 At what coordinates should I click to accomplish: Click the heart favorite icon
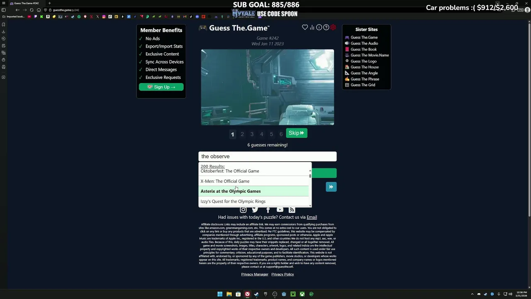pyautogui.click(x=305, y=27)
